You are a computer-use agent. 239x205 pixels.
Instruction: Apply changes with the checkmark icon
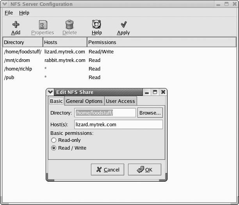(x=123, y=25)
